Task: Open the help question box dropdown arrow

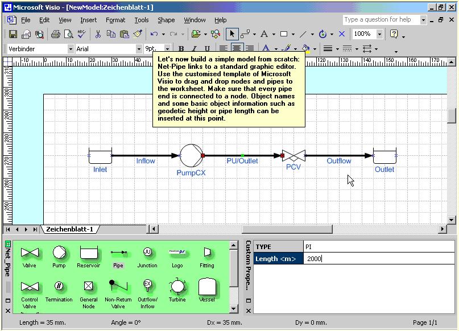Action: [x=423, y=20]
